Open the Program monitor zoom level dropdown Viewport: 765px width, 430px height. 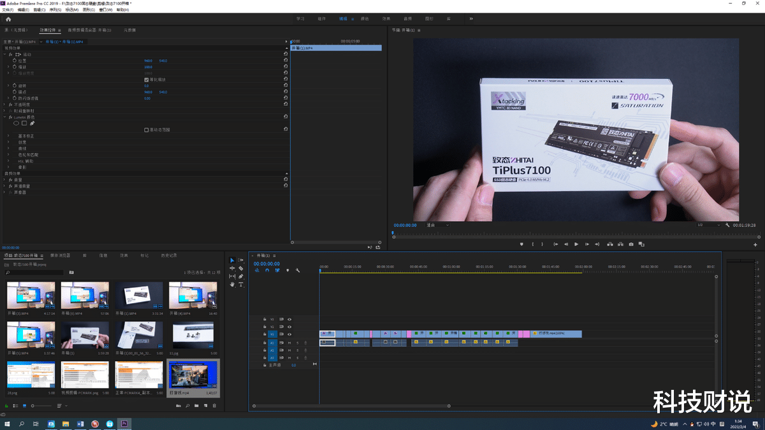[437, 225]
